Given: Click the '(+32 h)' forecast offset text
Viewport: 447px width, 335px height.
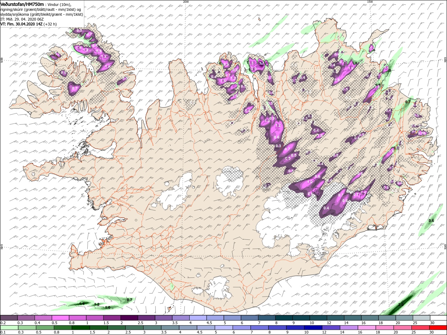Looking at the screenshot, I should [50, 24].
